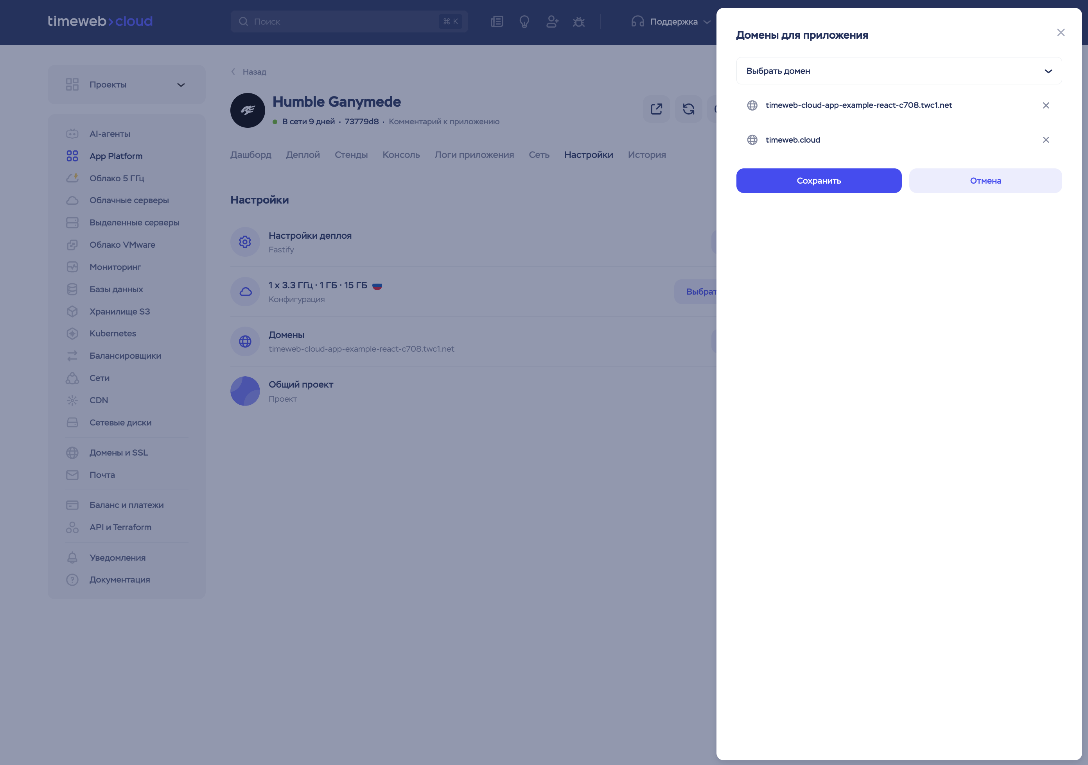This screenshot has height=765, width=1088.
Task: Open Сети section
Action: [x=99, y=378]
